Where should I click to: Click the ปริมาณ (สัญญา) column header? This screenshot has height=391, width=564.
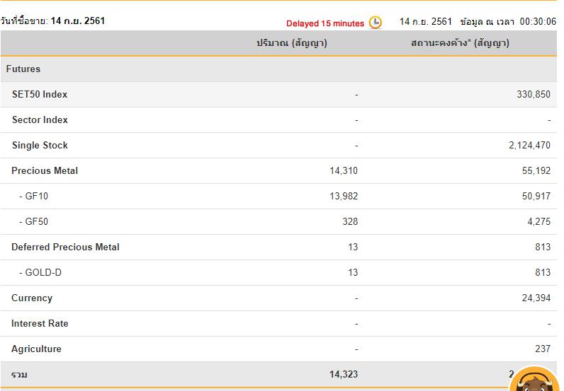click(292, 43)
